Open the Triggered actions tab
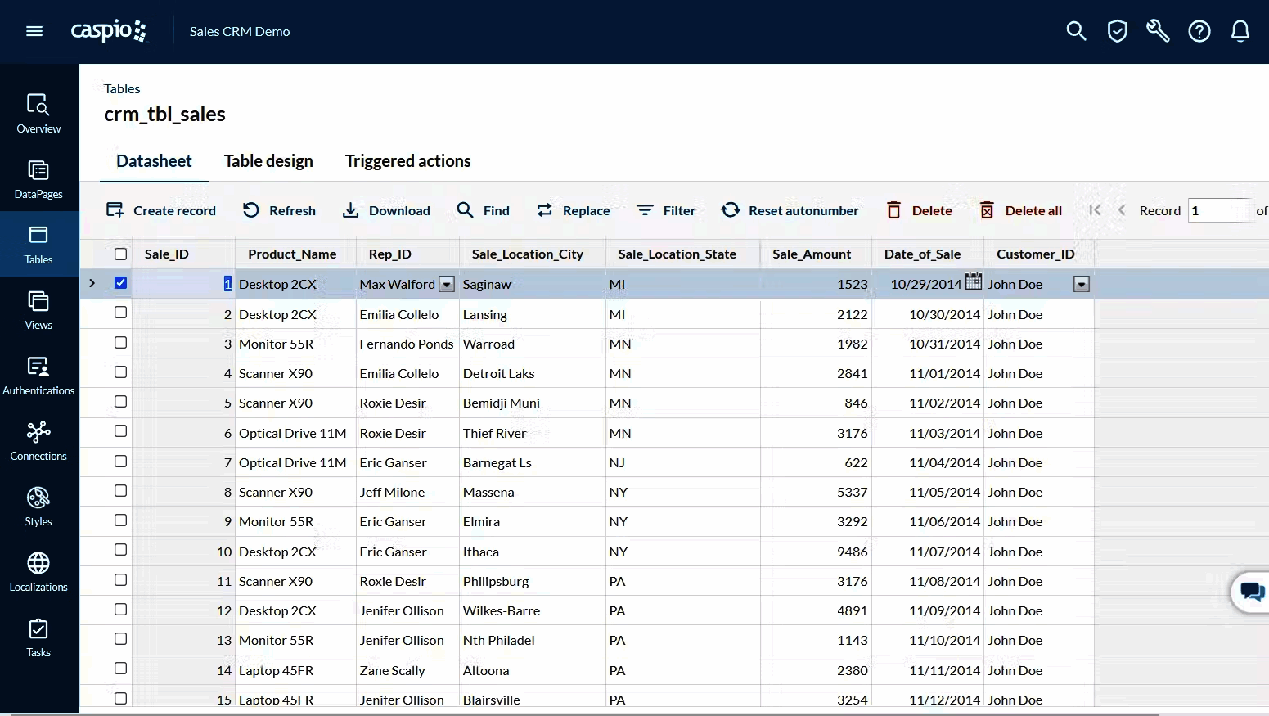1269x716 pixels. click(x=407, y=161)
